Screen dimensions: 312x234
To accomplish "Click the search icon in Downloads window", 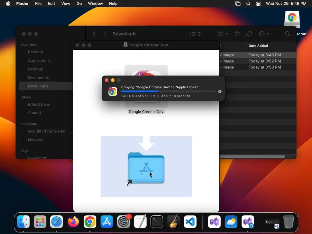I will 288,34.
